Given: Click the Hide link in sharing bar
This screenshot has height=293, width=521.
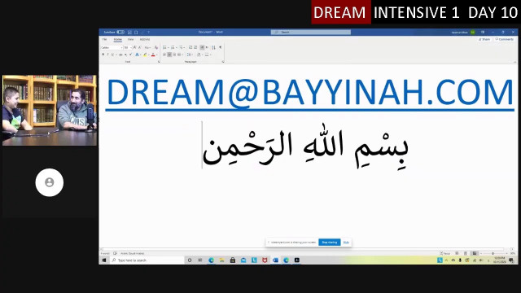Looking at the screenshot, I should click(x=346, y=243).
